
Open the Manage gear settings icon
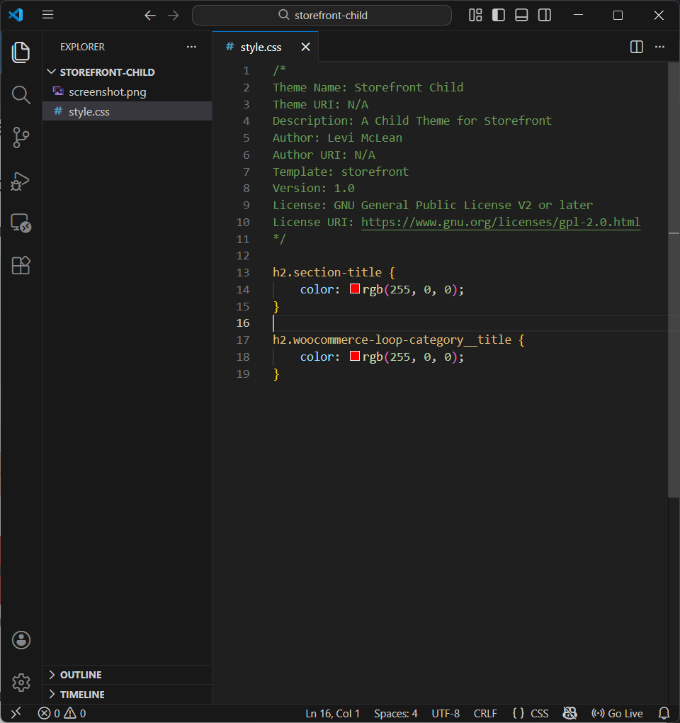(21, 683)
